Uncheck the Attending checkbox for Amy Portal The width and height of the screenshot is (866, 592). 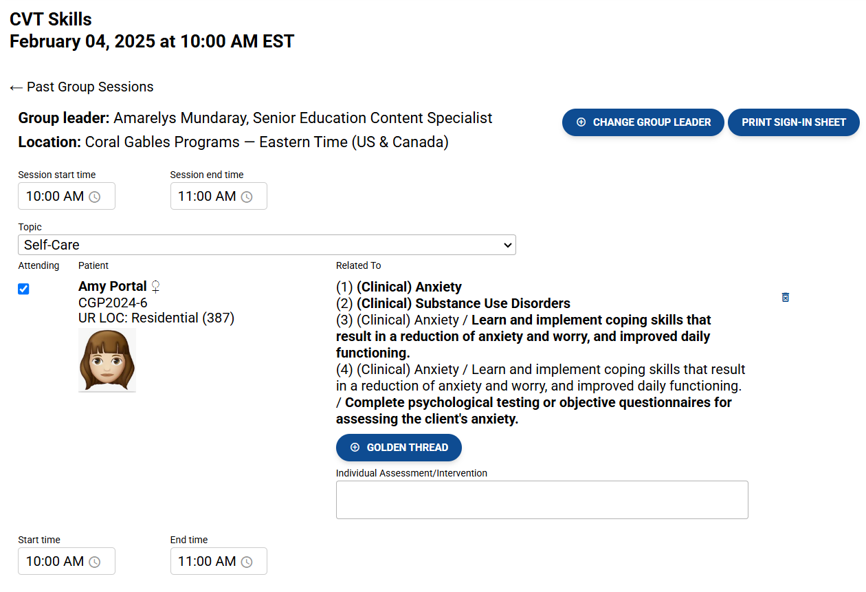23,289
